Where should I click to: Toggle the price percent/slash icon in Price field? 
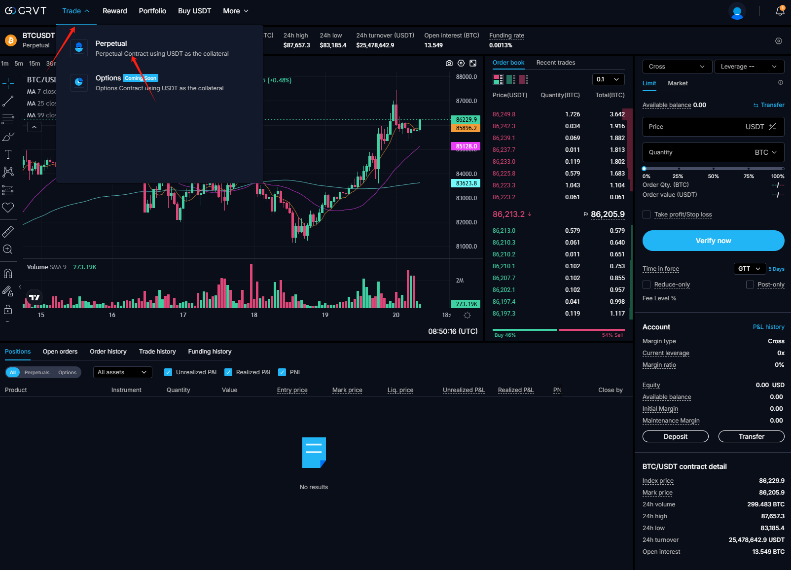tap(772, 127)
